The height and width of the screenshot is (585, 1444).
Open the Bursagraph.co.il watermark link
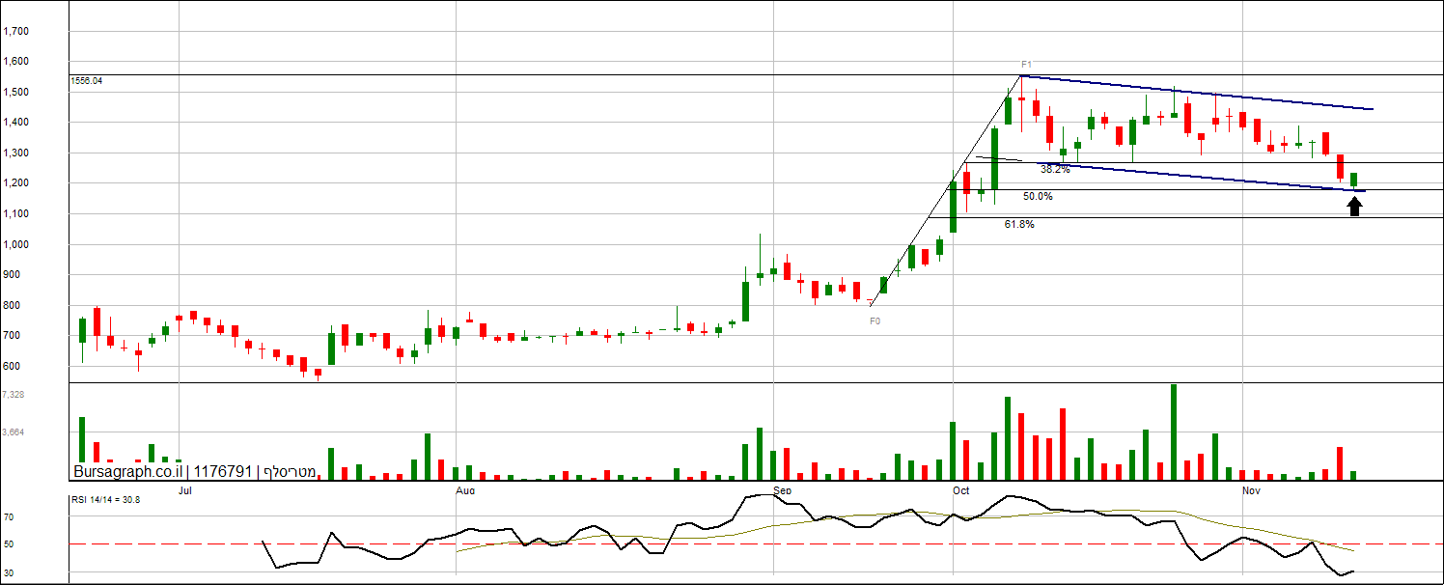click(128, 472)
